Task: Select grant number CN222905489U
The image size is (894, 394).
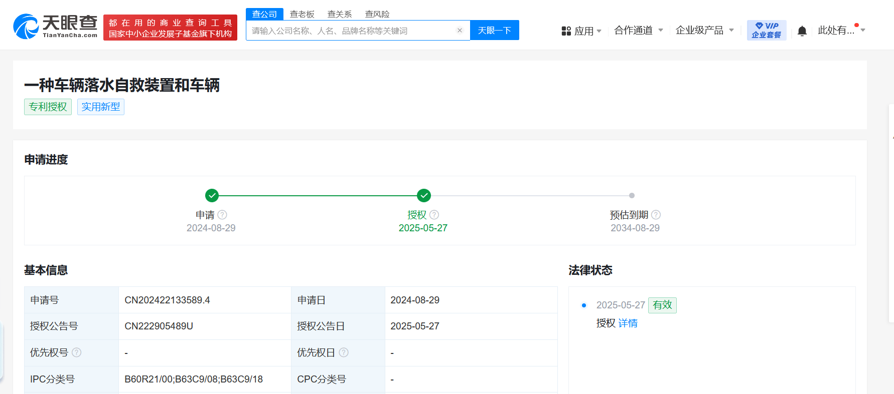Action: pos(159,326)
